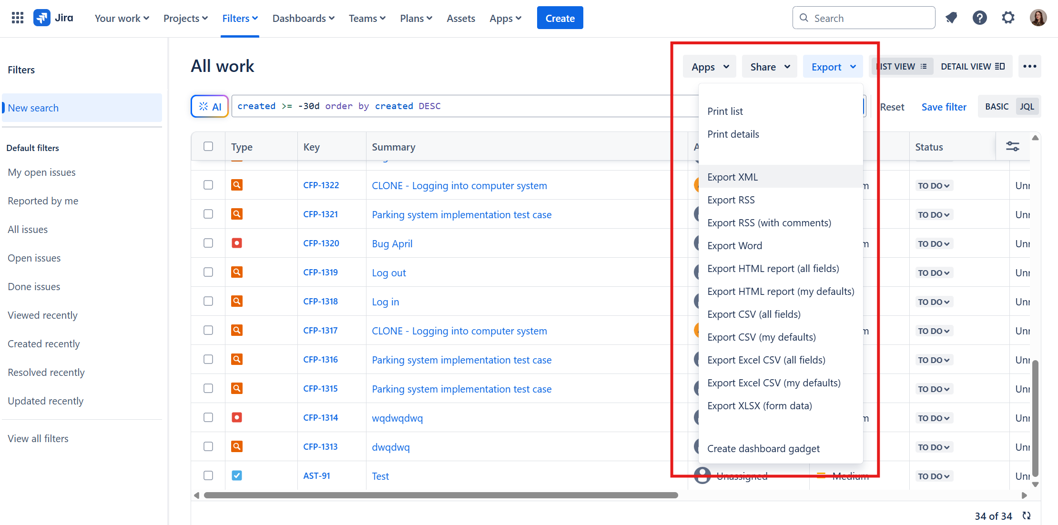Choose Export CSV (all fields)
Image resolution: width=1058 pixels, height=525 pixels.
[781, 314]
